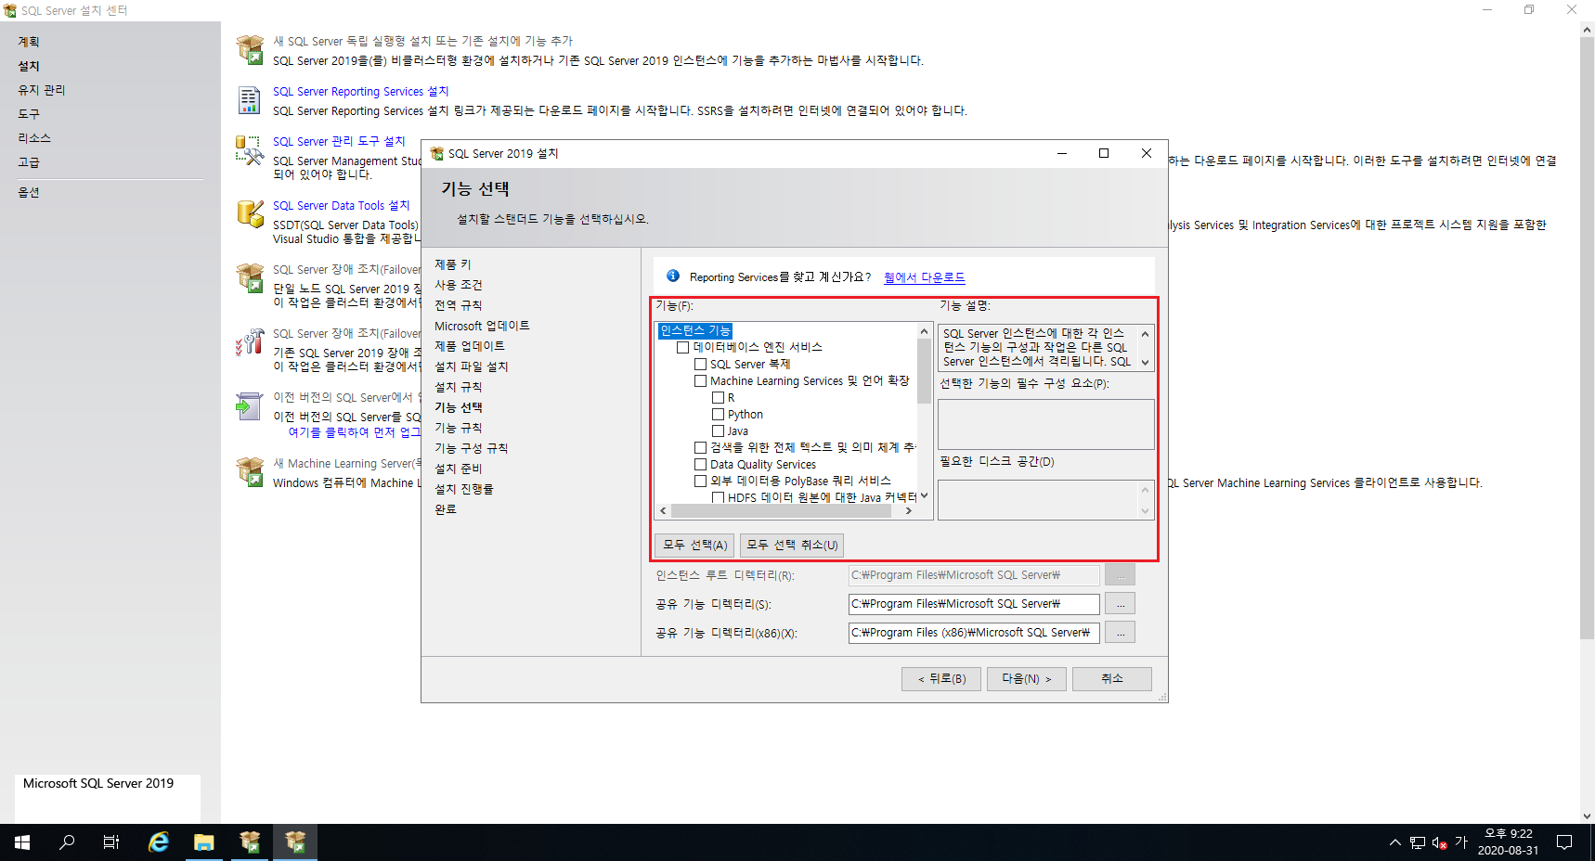This screenshot has height=861, width=1595.
Task: Open File Explorer from taskbar
Action: click(x=204, y=842)
